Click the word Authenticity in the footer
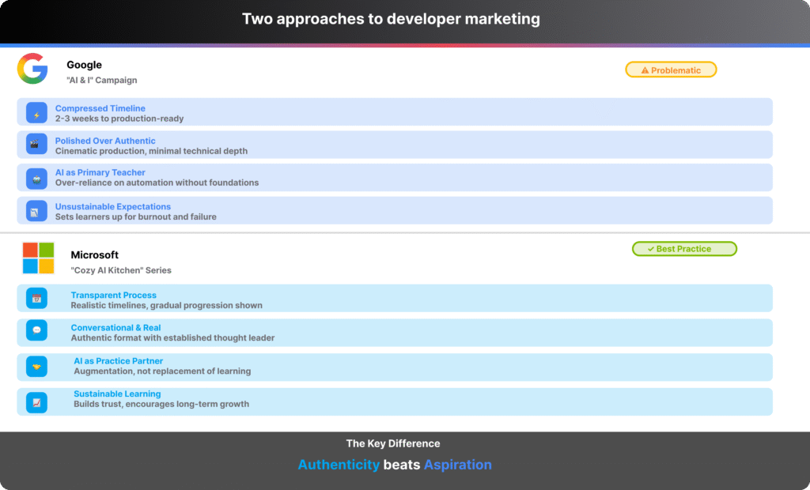This screenshot has height=490, width=810. (x=339, y=465)
